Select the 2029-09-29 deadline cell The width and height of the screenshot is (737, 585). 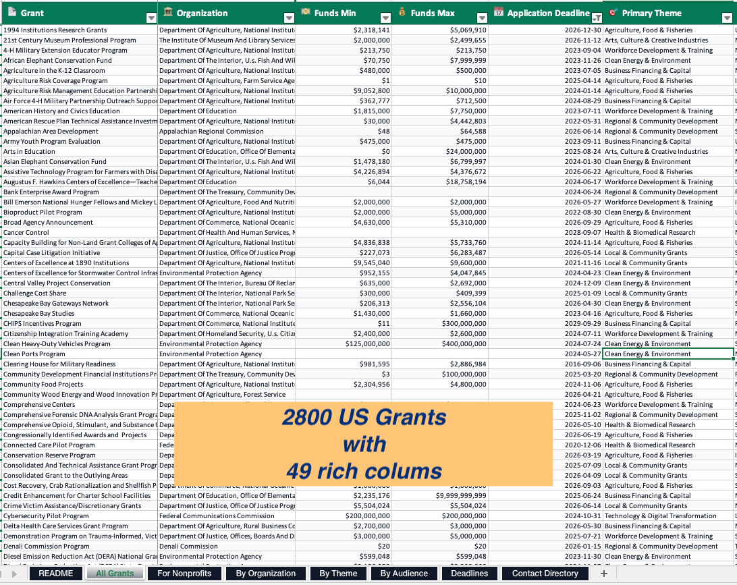(546, 324)
